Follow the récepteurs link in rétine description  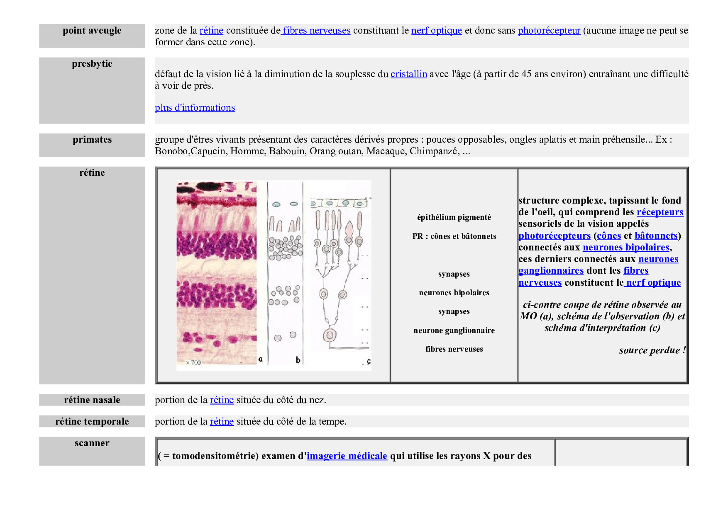(660, 212)
